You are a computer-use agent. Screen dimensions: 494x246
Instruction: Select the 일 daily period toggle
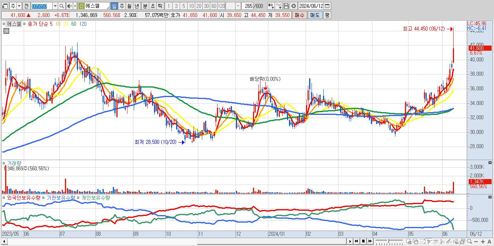click(x=114, y=6)
